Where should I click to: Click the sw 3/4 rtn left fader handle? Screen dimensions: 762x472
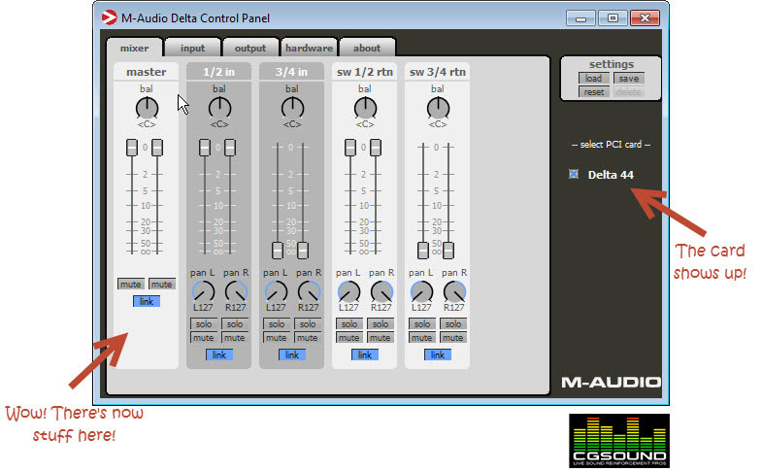point(423,251)
